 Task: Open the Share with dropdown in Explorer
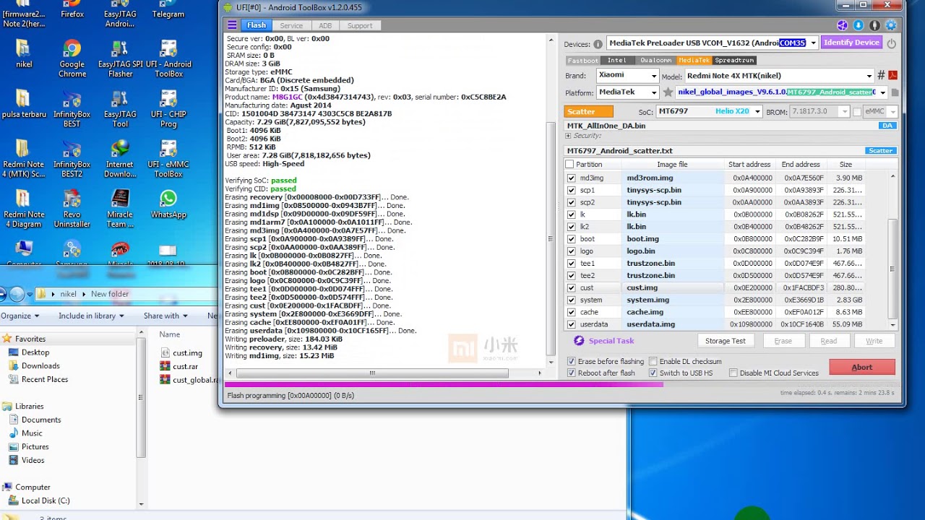165,316
